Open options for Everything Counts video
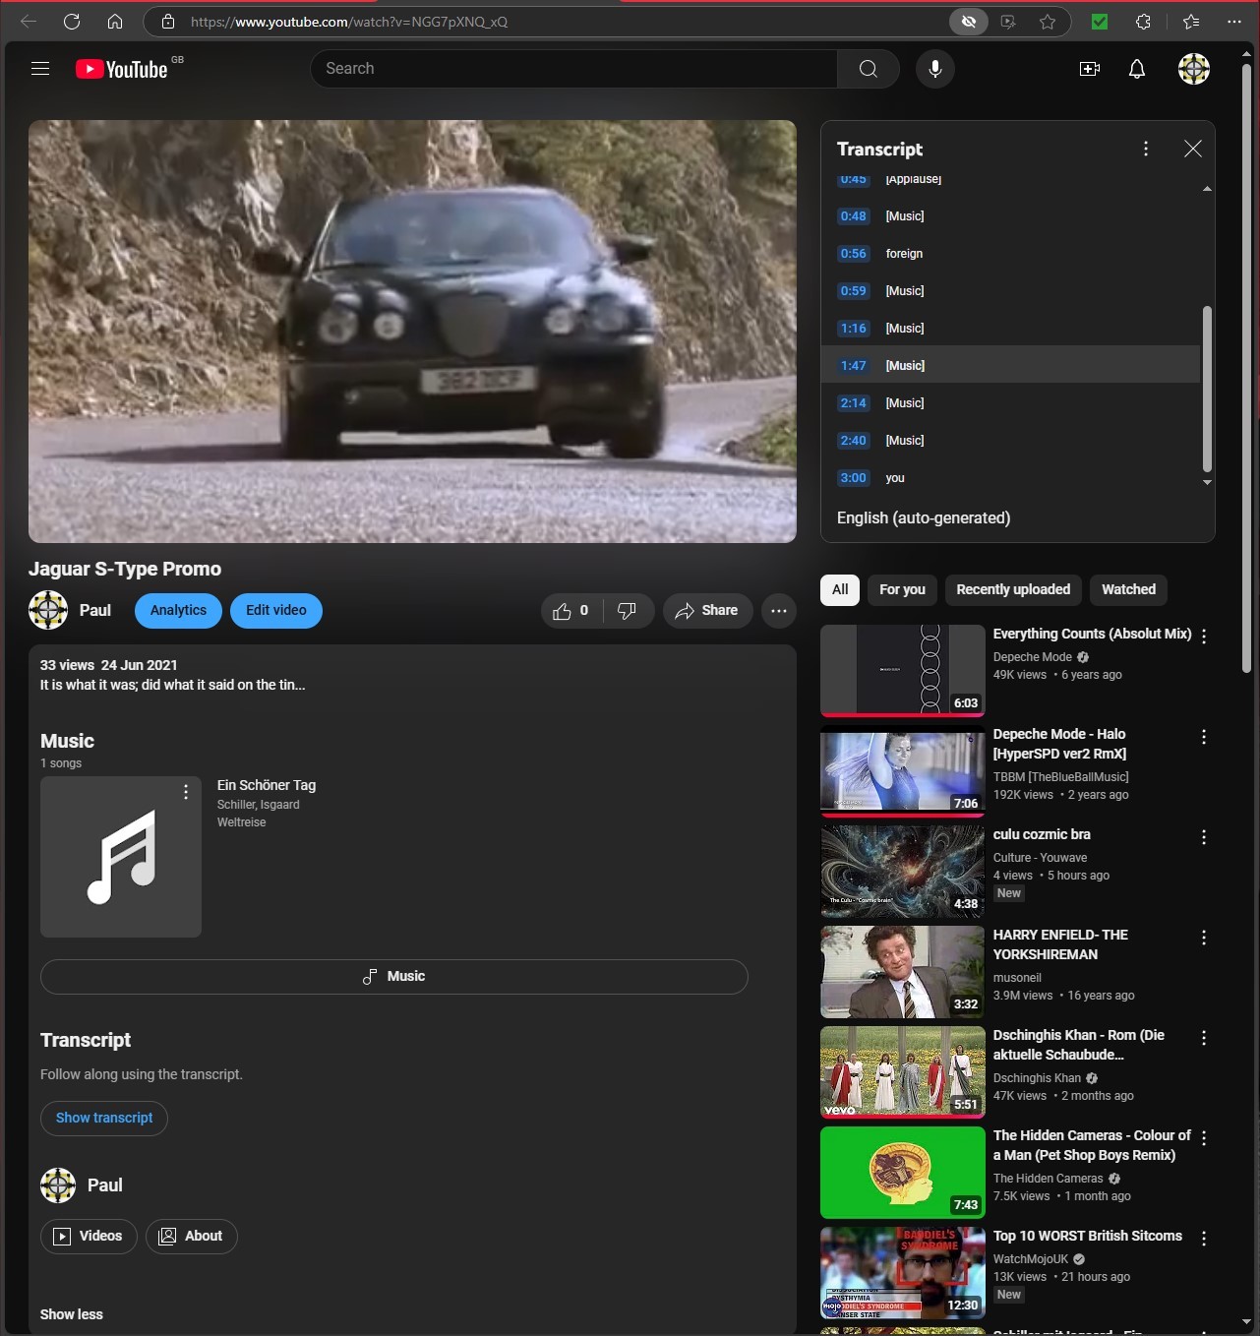The height and width of the screenshot is (1336, 1260). point(1204,637)
